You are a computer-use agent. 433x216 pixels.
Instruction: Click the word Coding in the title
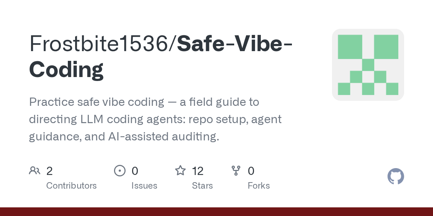point(66,70)
